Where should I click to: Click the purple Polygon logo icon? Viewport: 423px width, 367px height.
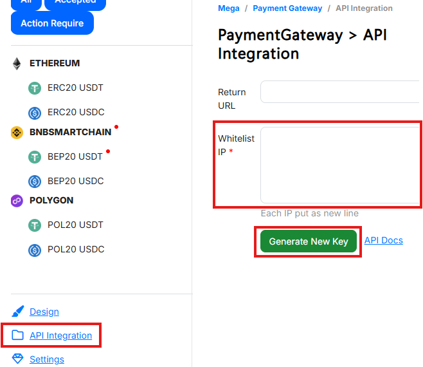[17, 201]
